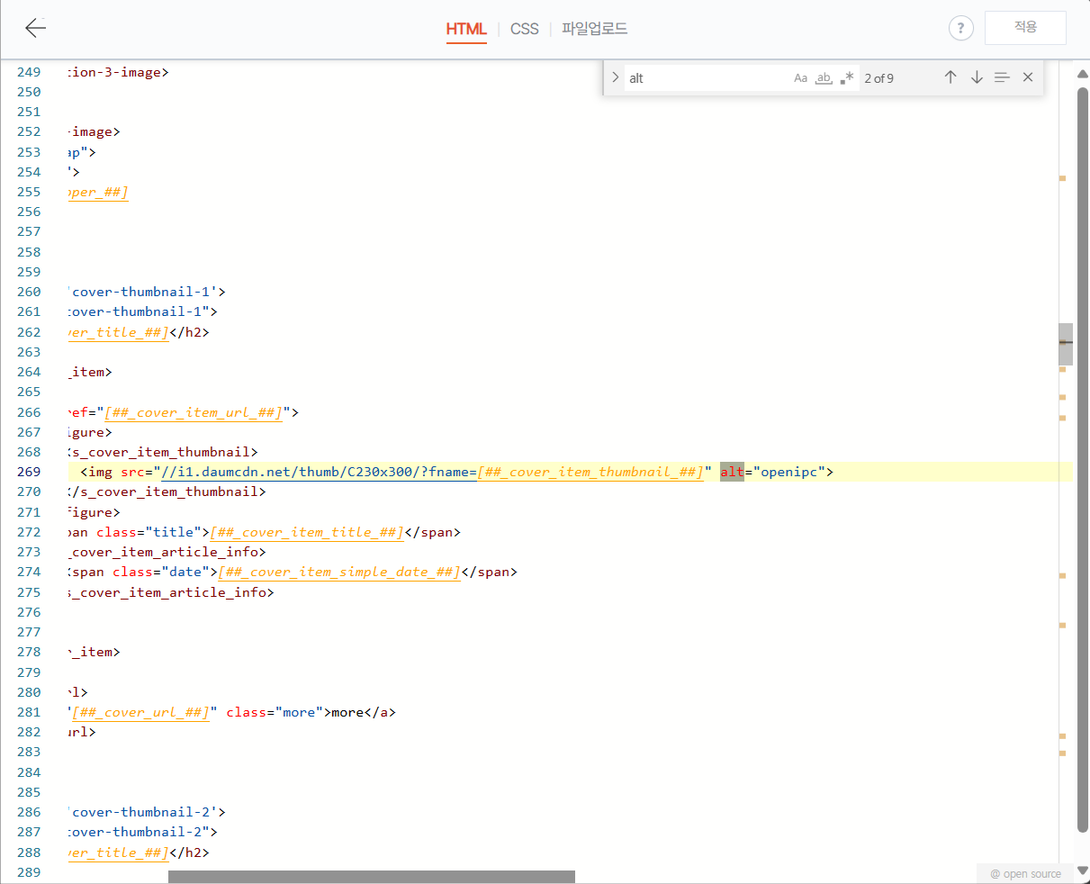Toggle match case option Aa
Image resolution: width=1090 pixels, height=884 pixels.
coord(800,78)
